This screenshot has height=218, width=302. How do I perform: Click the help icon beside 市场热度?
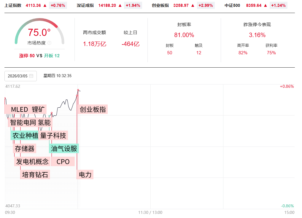click(49, 43)
